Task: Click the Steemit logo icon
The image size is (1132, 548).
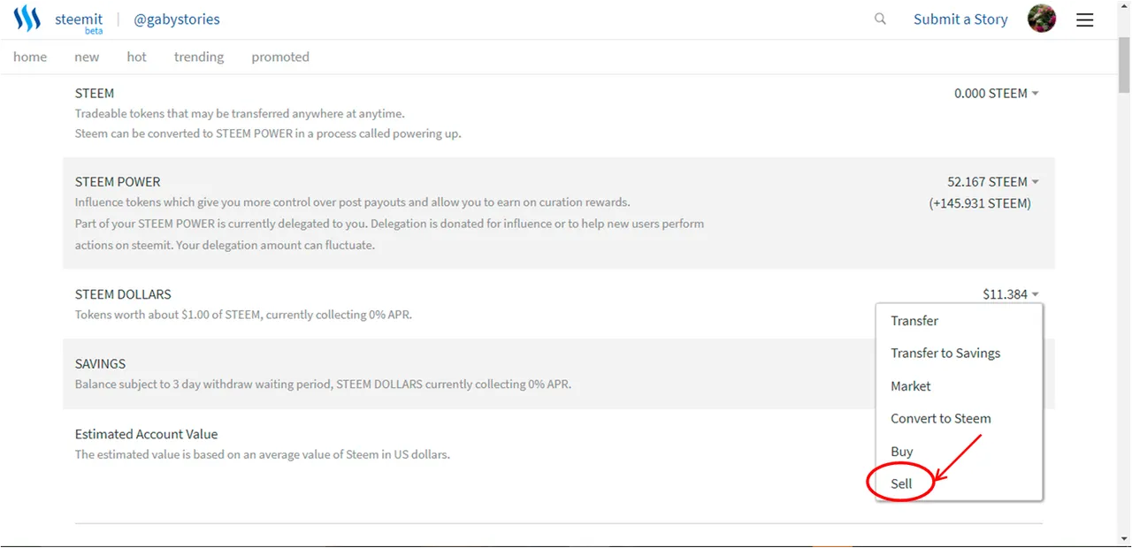Action: point(27,19)
